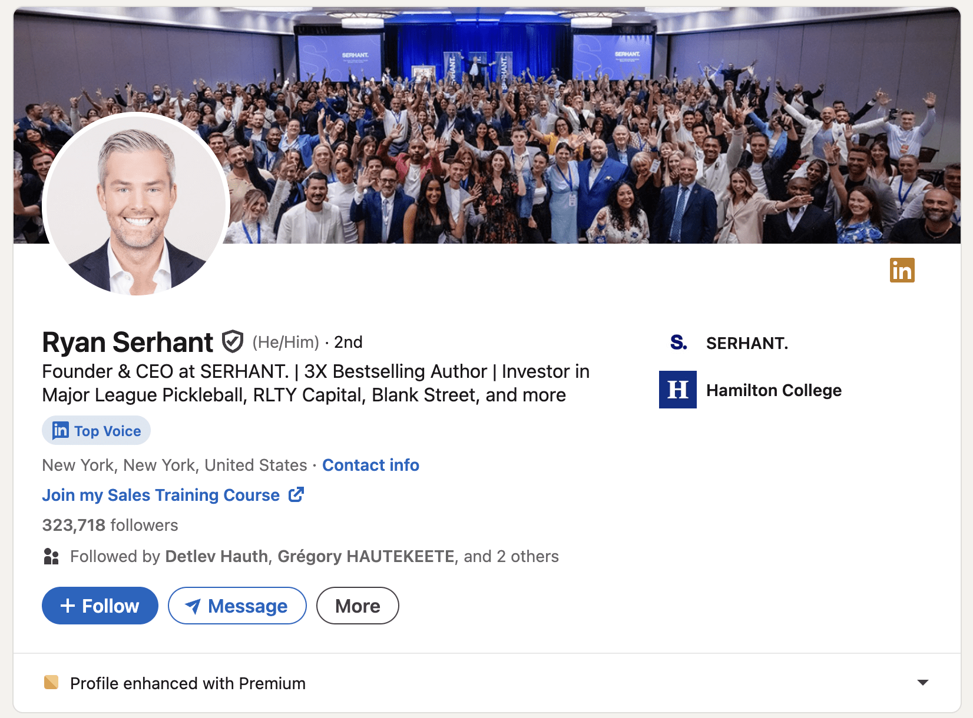The height and width of the screenshot is (718, 973).
Task: Expand the Profile enhanced with Premium arrow
Action: click(x=923, y=683)
